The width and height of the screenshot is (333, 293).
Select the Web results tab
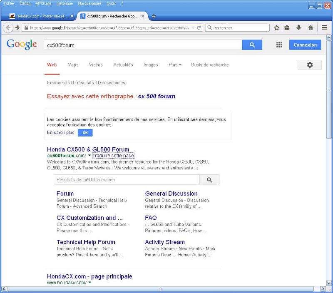point(52,65)
